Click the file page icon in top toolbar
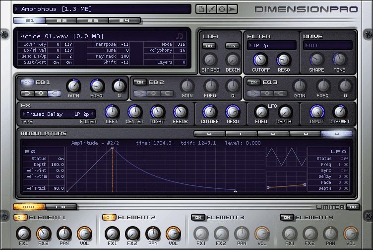The image size is (373, 250). (x=201, y=9)
